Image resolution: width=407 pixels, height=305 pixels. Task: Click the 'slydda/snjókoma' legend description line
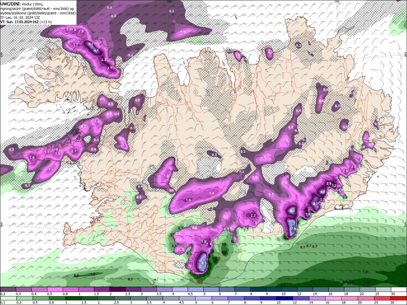click(x=38, y=13)
